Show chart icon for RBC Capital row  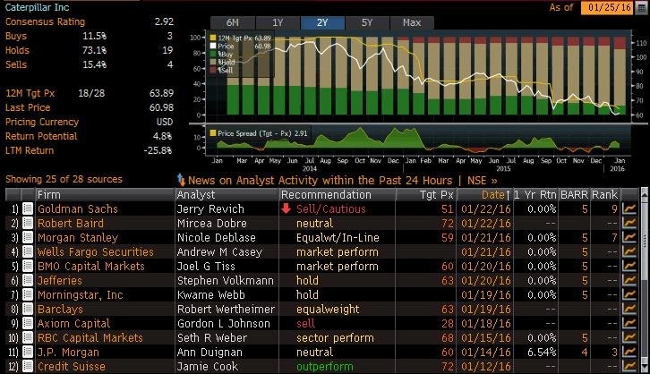pos(629,338)
